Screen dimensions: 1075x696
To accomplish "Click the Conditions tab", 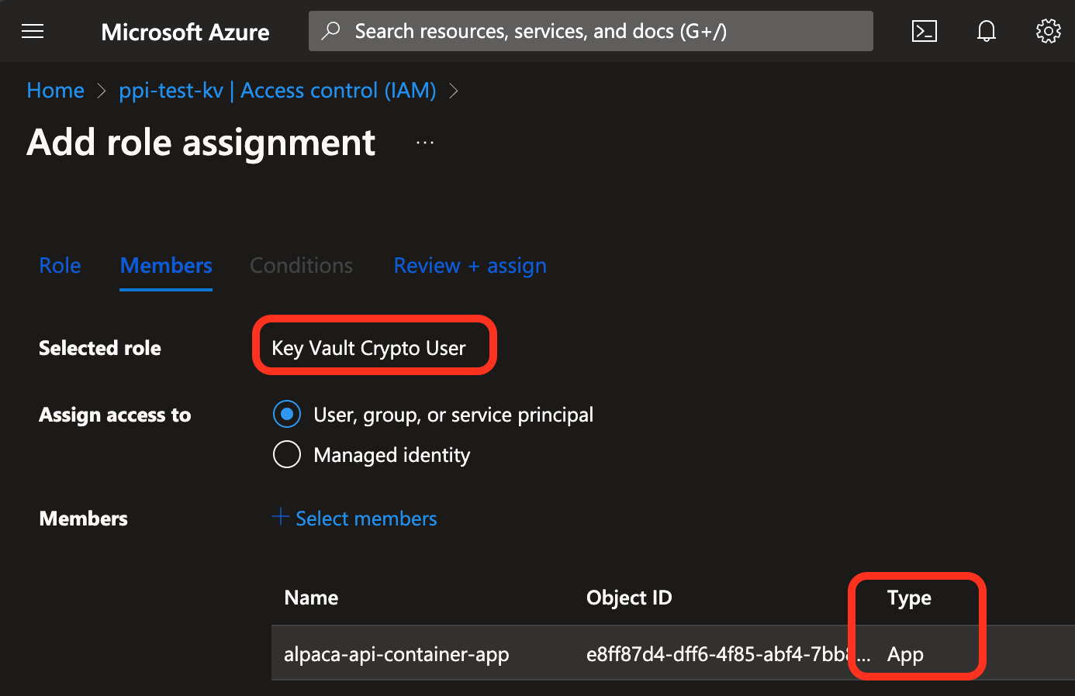I will point(301,266).
